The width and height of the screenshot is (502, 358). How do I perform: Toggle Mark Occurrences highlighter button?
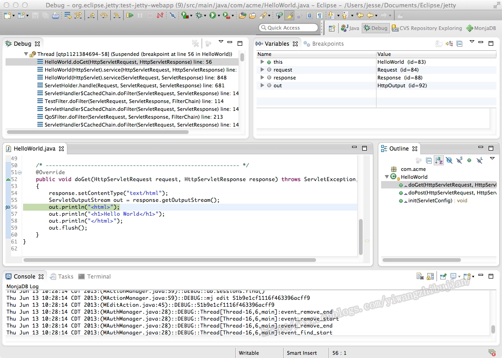289,15
